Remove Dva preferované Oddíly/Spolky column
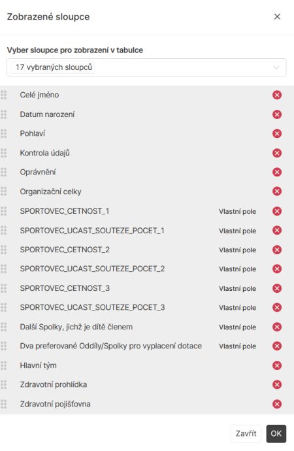 277,346
